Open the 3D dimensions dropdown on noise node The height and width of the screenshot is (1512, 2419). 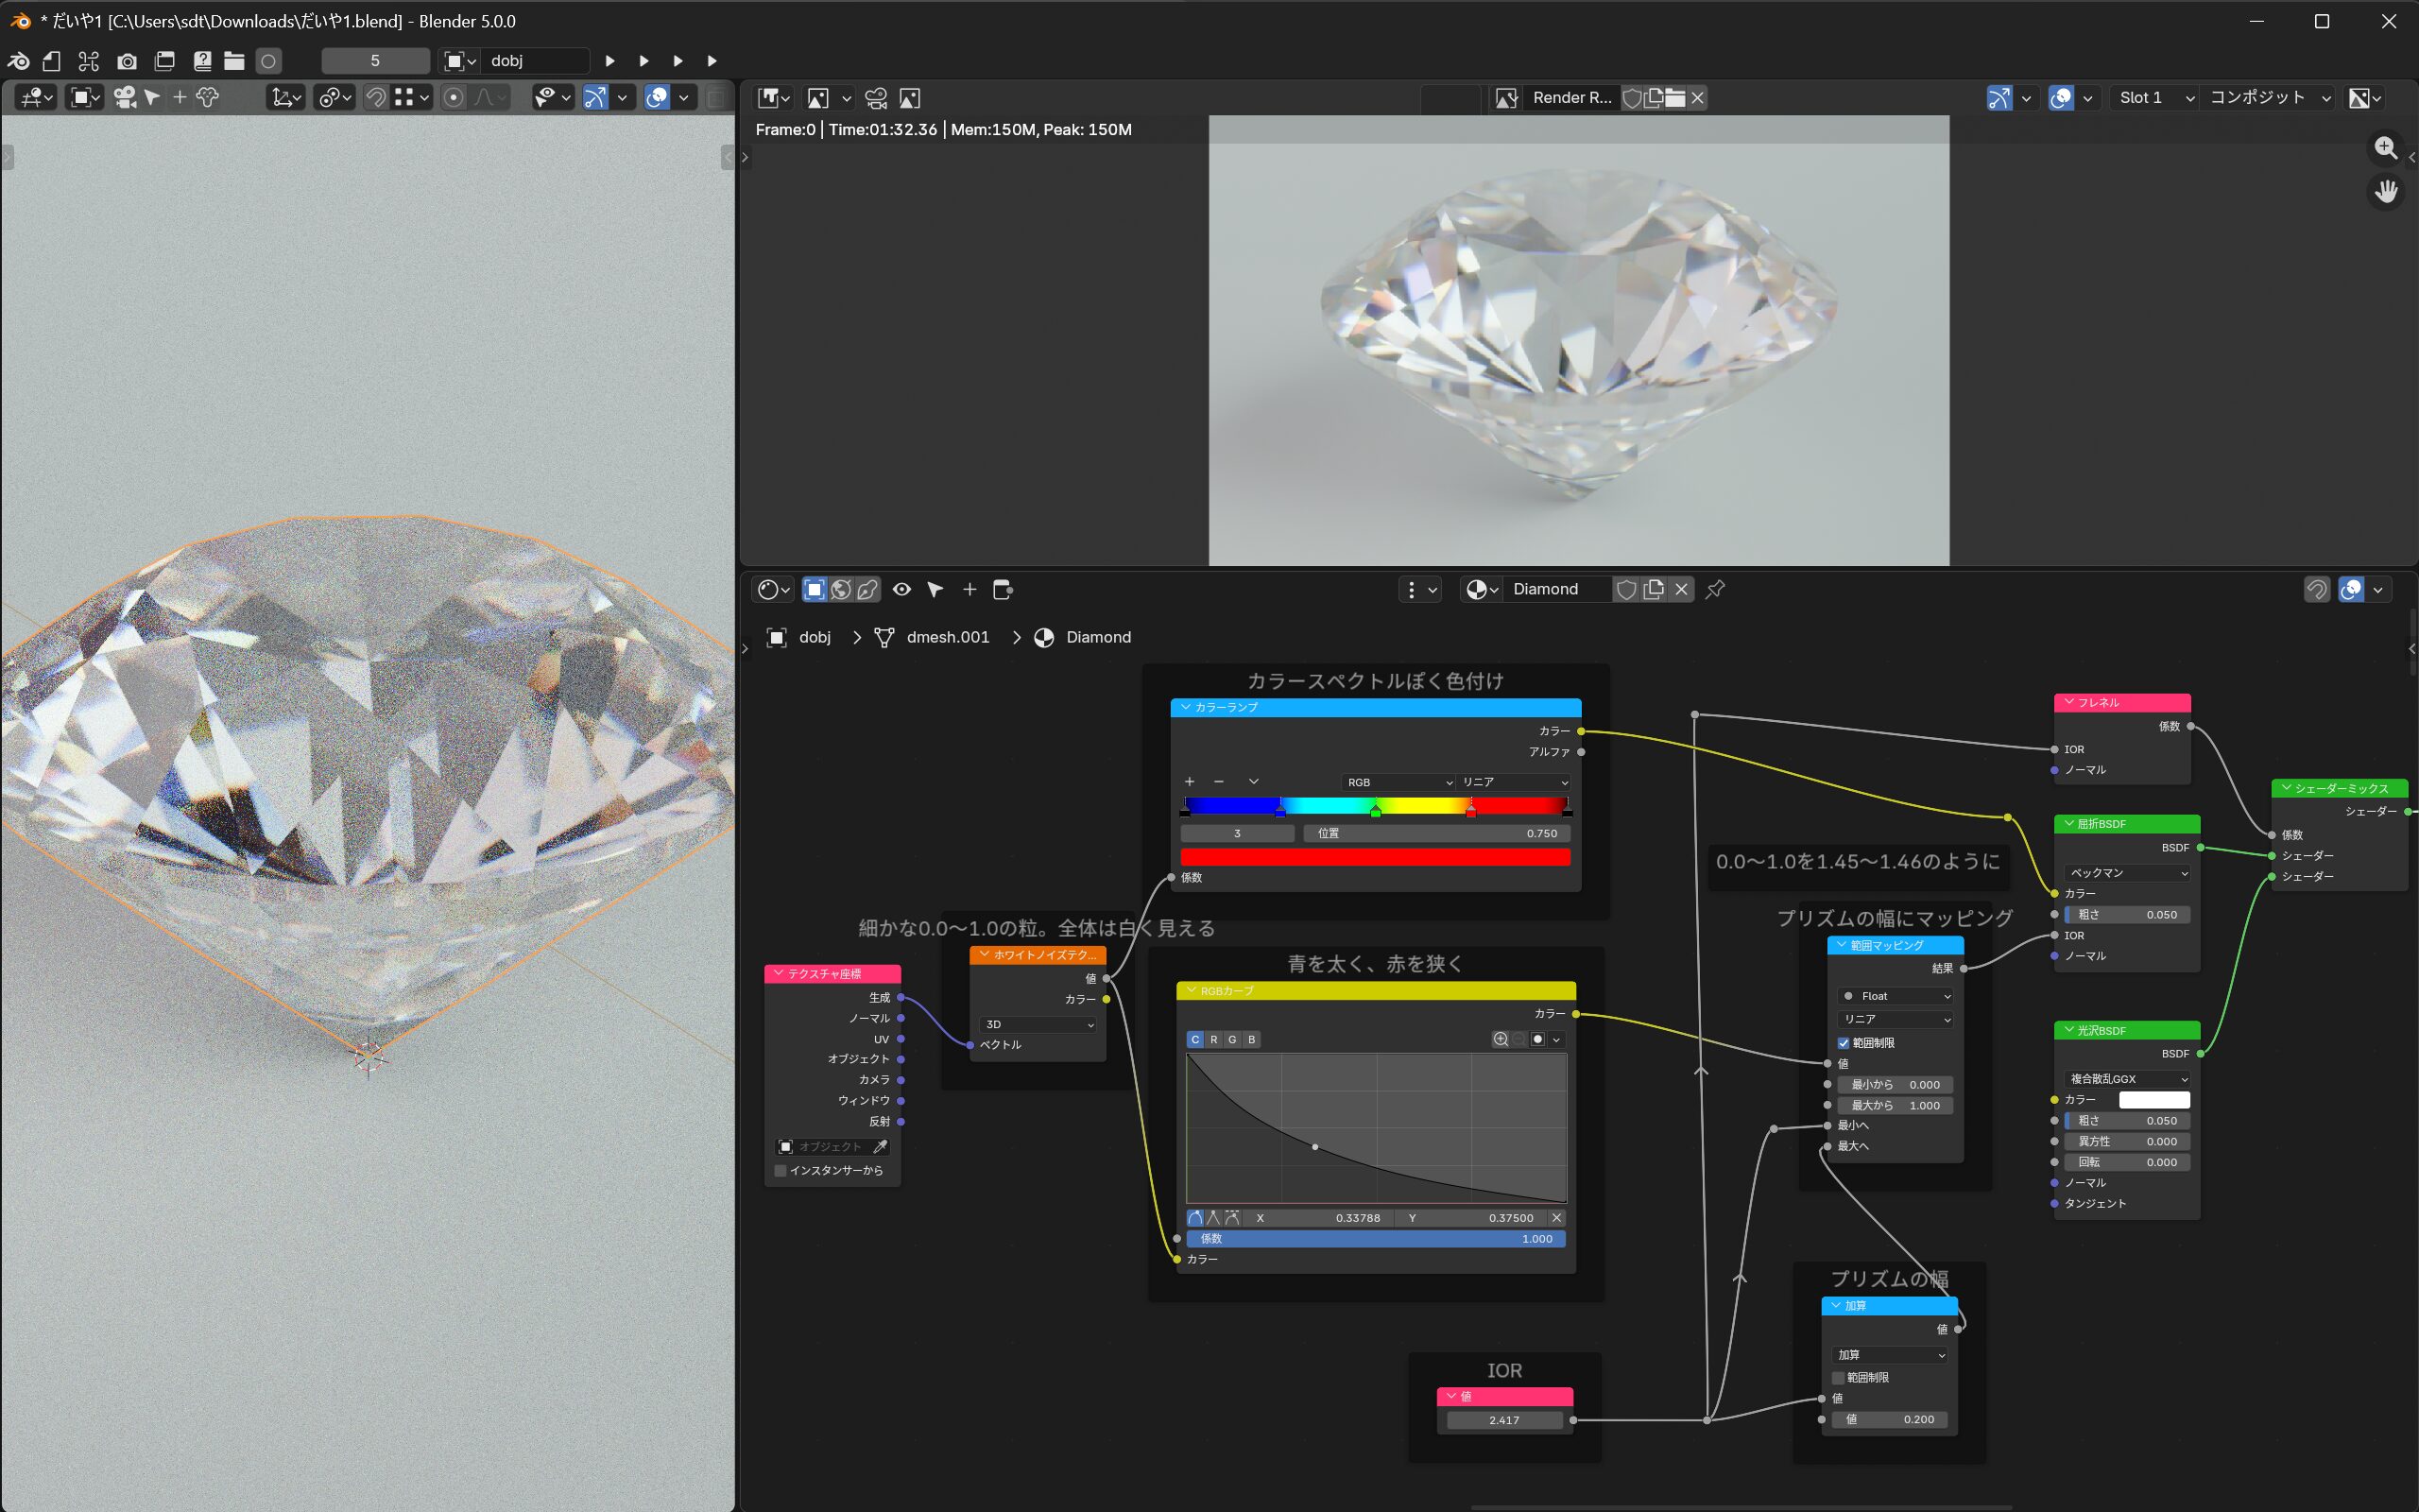tap(1038, 1024)
